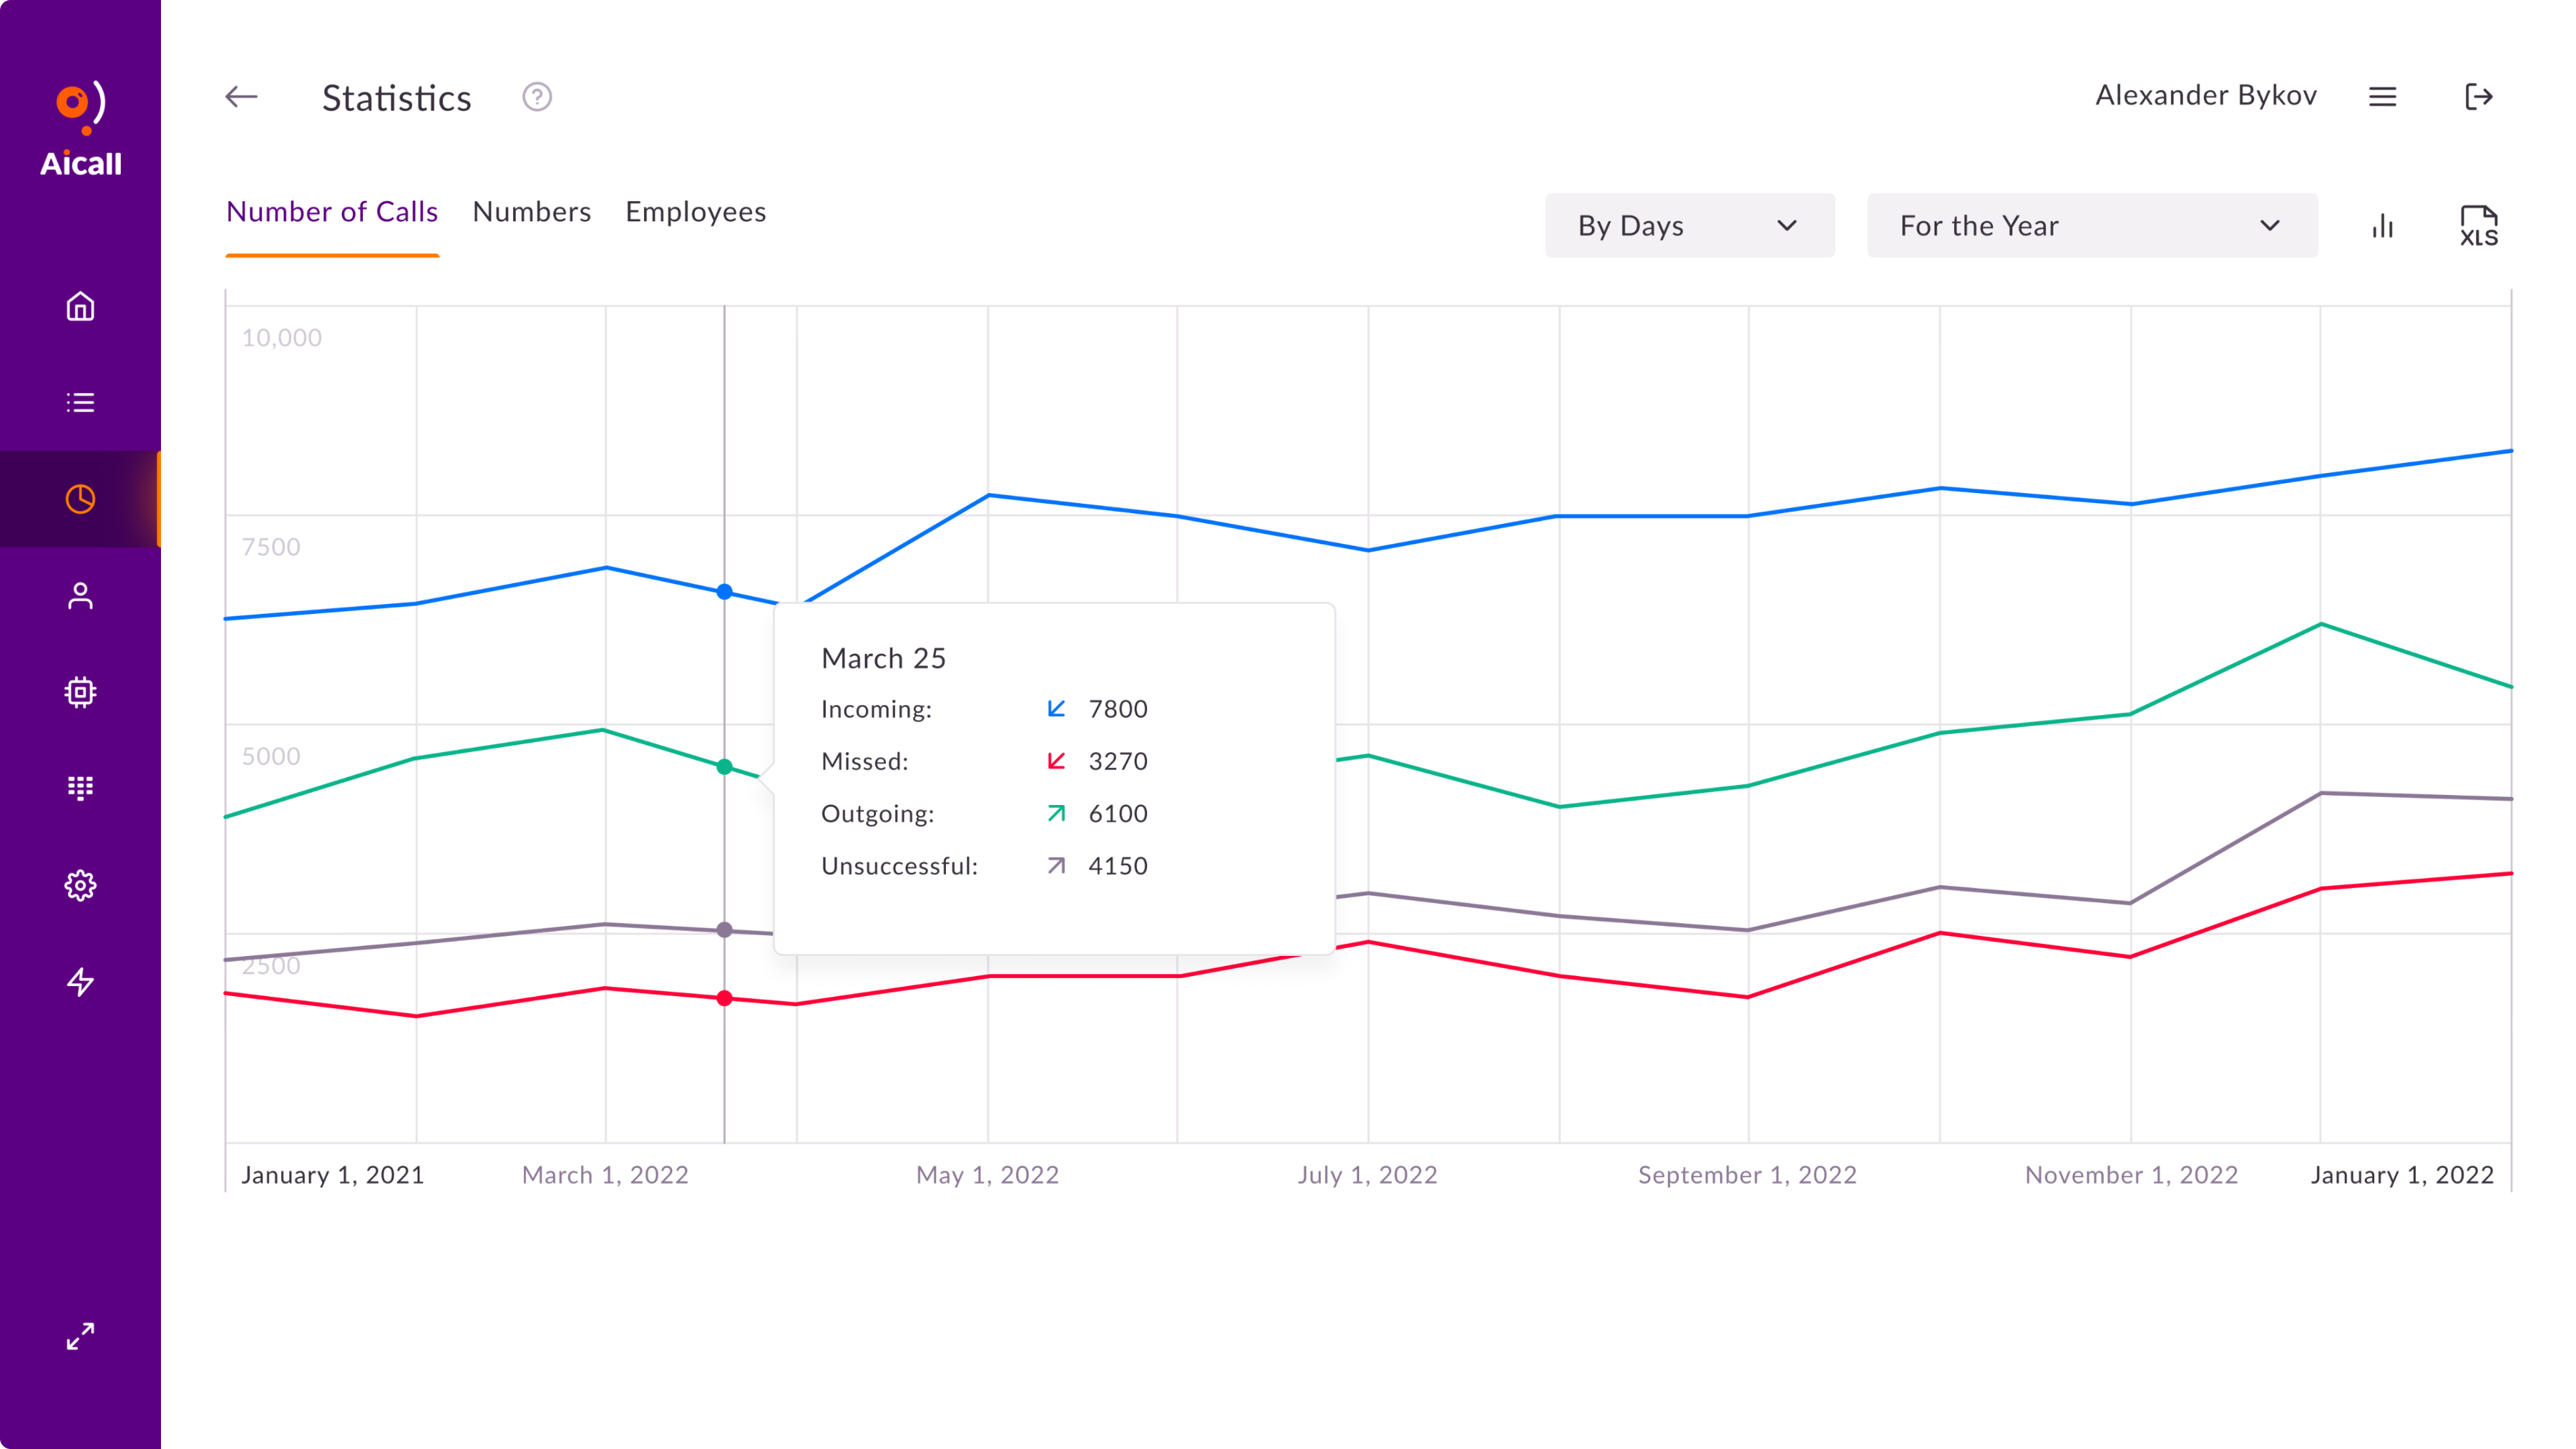Open the home icon in sidebar

(x=80, y=306)
